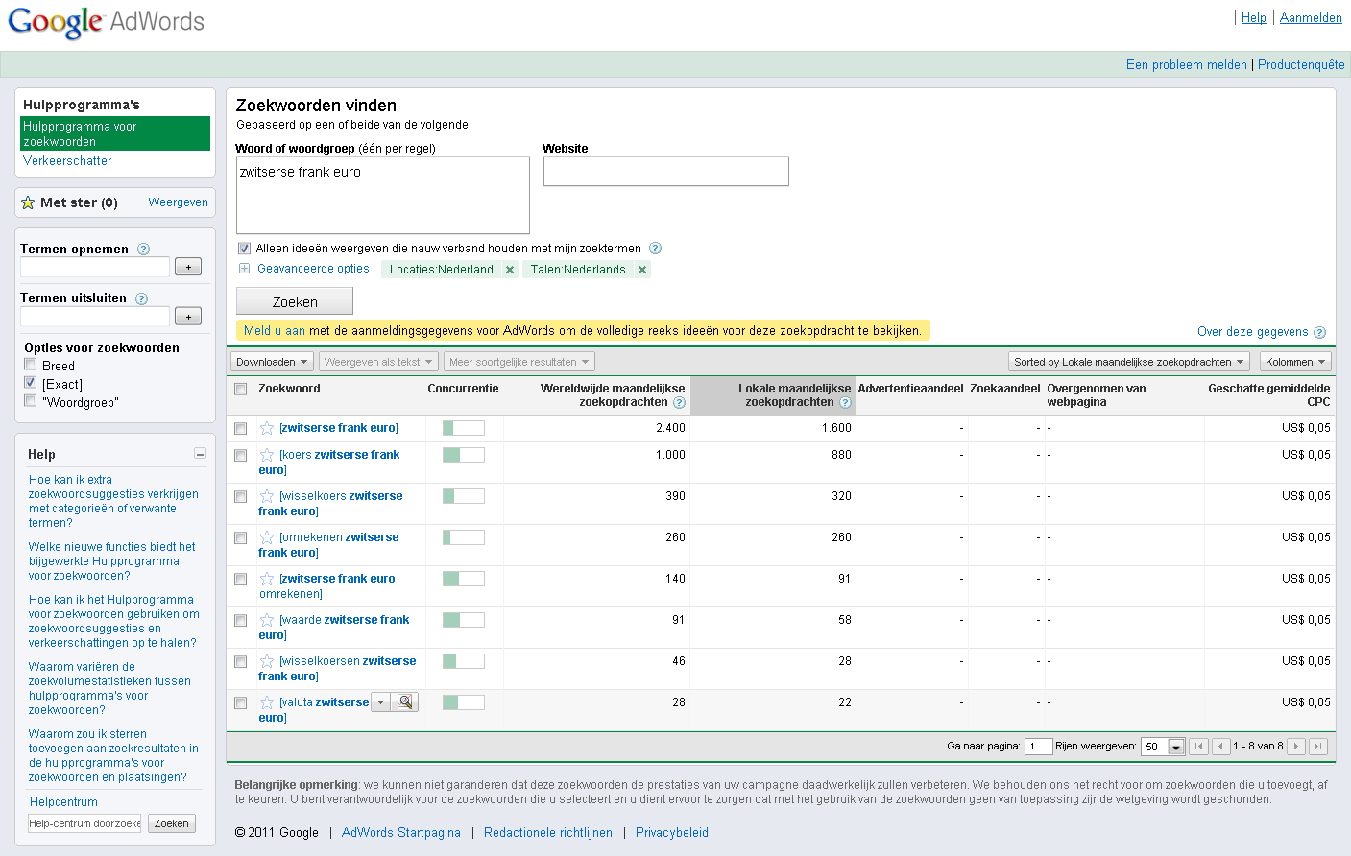Click competition bar for [zwitserse frank euro]
This screenshot has height=856, width=1351.
464,428
